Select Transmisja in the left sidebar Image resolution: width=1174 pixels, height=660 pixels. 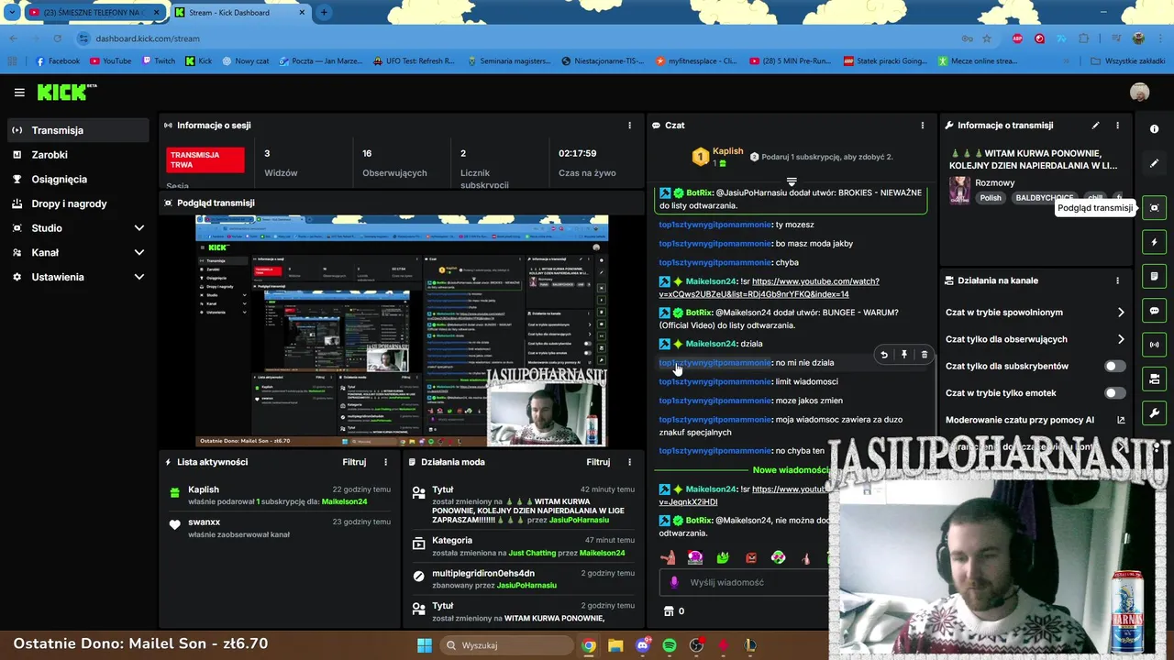tap(78, 130)
